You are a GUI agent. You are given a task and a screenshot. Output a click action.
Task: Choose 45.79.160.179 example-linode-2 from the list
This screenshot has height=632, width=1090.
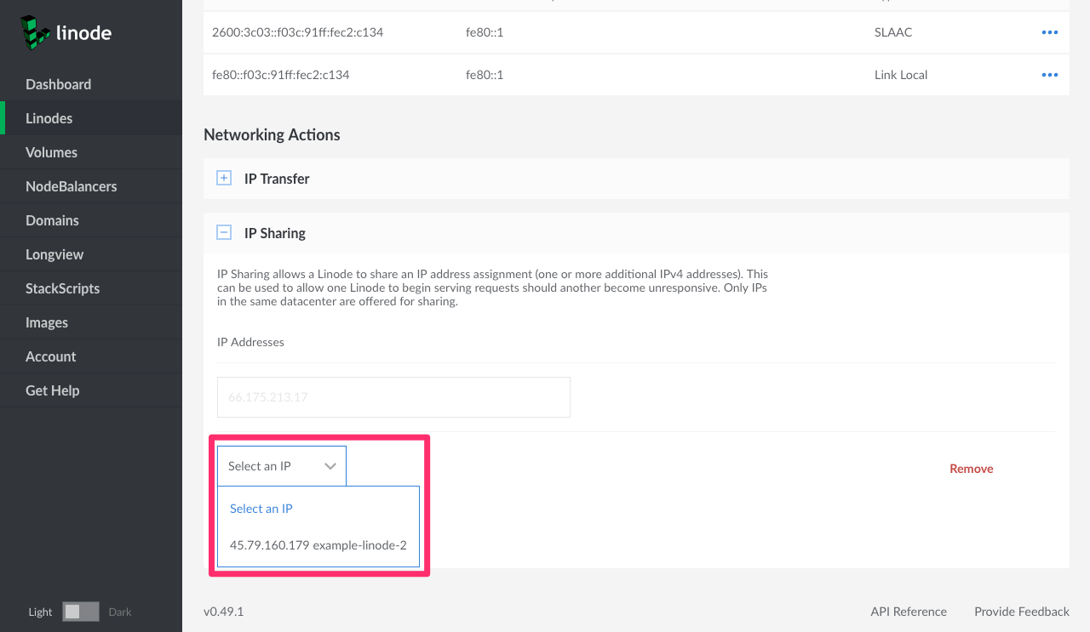coord(318,545)
